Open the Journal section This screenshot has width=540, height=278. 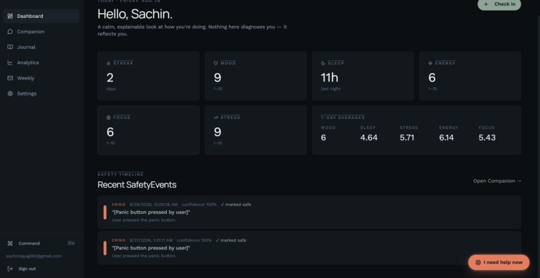[41, 47]
